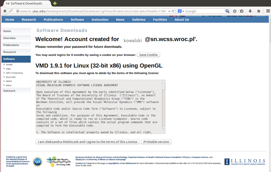Image resolution: width=271 pixels, height=172 pixels.
Task: Click the browser back arrow button
Action: tap(5, 11)
